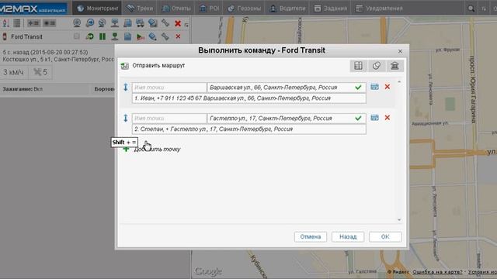Click the search magnifier in top bar
Screen dimensions: 497x279
(x=471, y=9)
